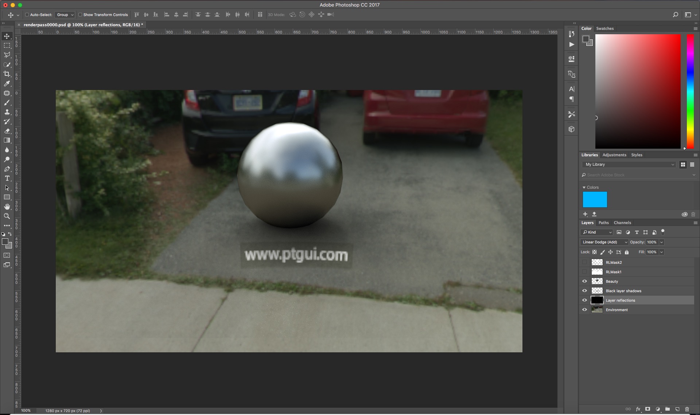Pick the Gradient tool
This screenshot has width=700, height=415.
click(x=7, y=141)
